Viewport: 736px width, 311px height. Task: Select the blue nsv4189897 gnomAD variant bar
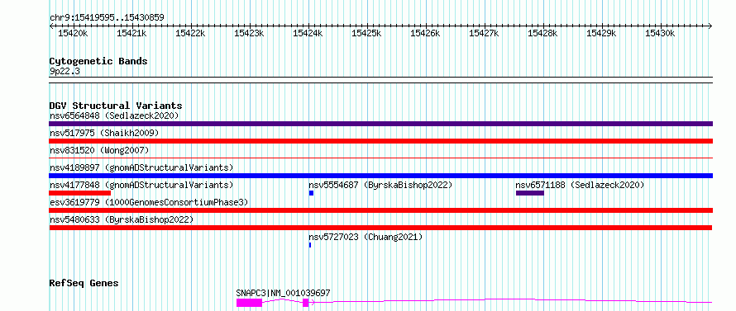[380, 176]
